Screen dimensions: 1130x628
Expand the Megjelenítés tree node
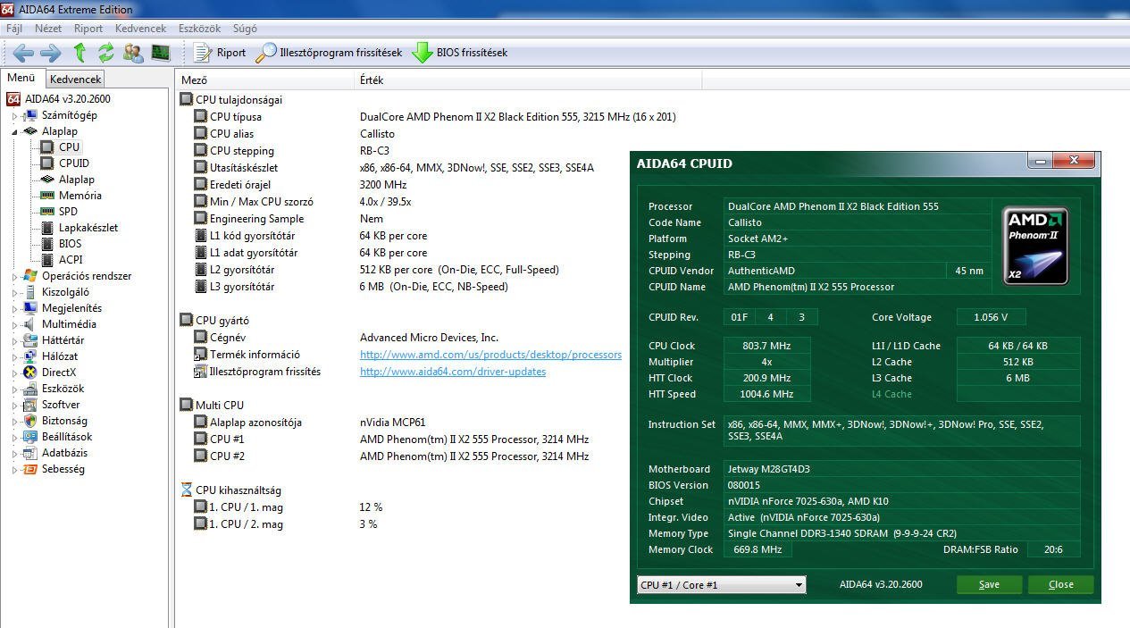(x=14, y=309)
